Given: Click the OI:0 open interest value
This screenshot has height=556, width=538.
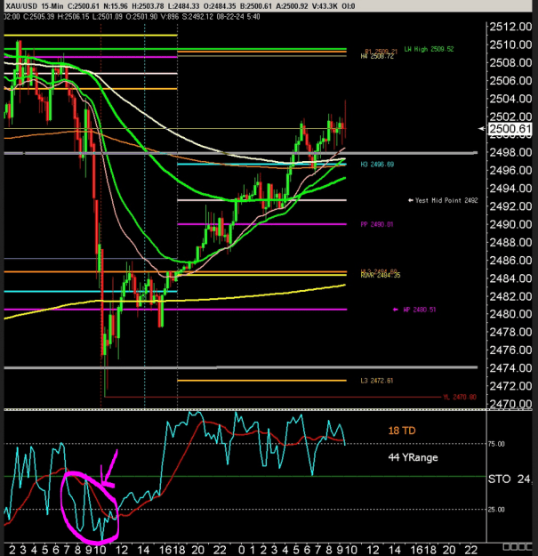Looking at the screenshot, I should pos(348,6).
